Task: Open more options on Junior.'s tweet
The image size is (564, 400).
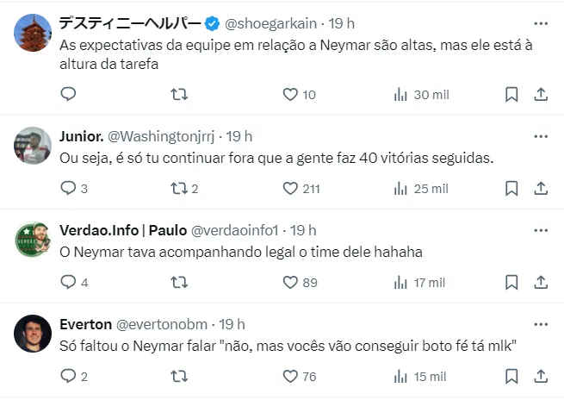Action: coord(540,136)
